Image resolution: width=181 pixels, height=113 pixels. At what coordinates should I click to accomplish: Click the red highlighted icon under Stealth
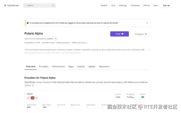point(33,98)
